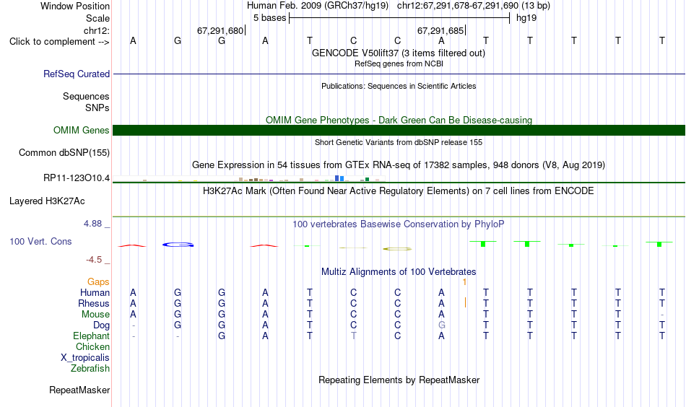Click the orange gap count "1" marker
Screen dimensions: 686x407
(464, 282)
